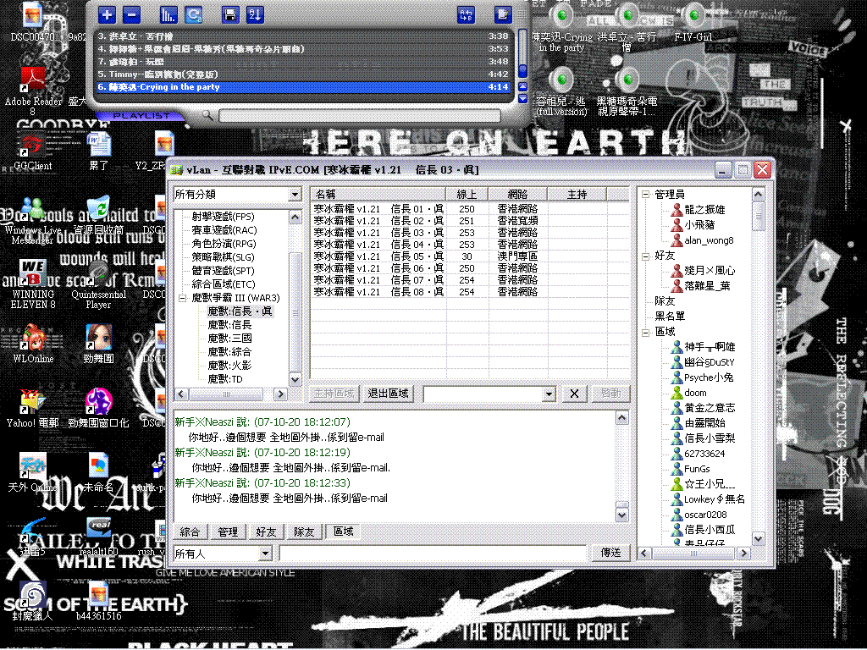This screenshot has width=867, height=650.
Task: Select user doom in the user list
Action: point(695,393)
